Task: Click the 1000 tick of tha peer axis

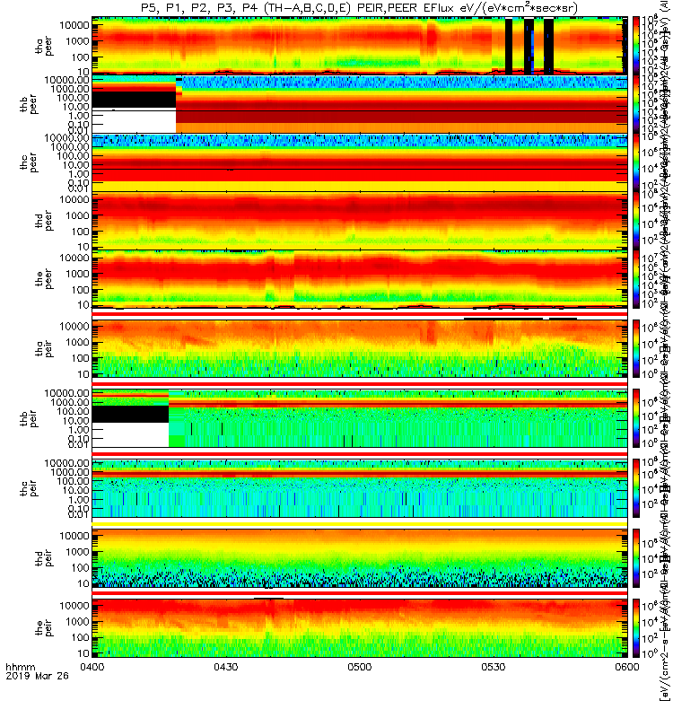Action: tap(77, 41)
